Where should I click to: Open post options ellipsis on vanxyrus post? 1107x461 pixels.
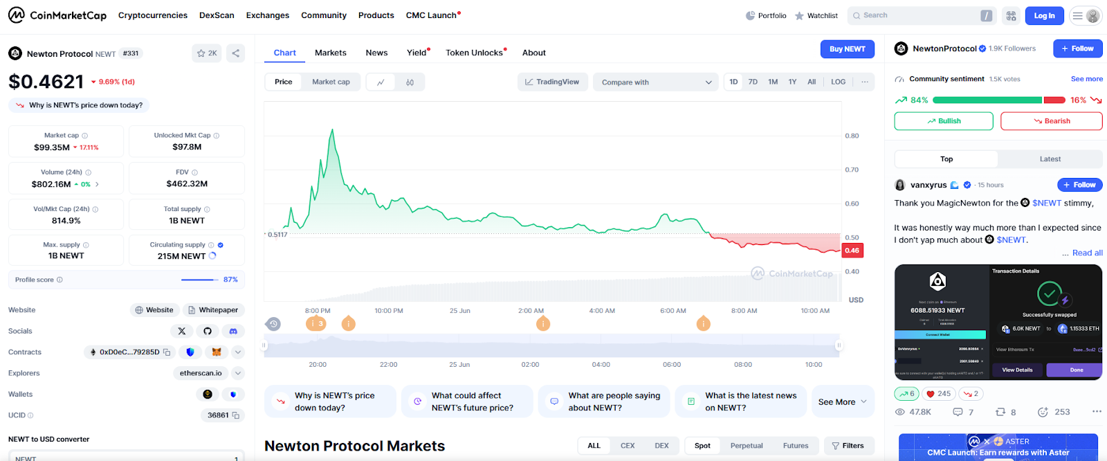point(1097,412)
